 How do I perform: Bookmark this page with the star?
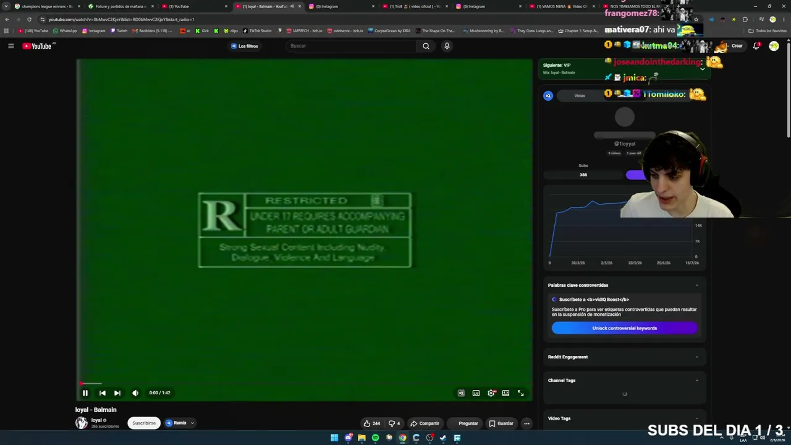pos(696,19)
